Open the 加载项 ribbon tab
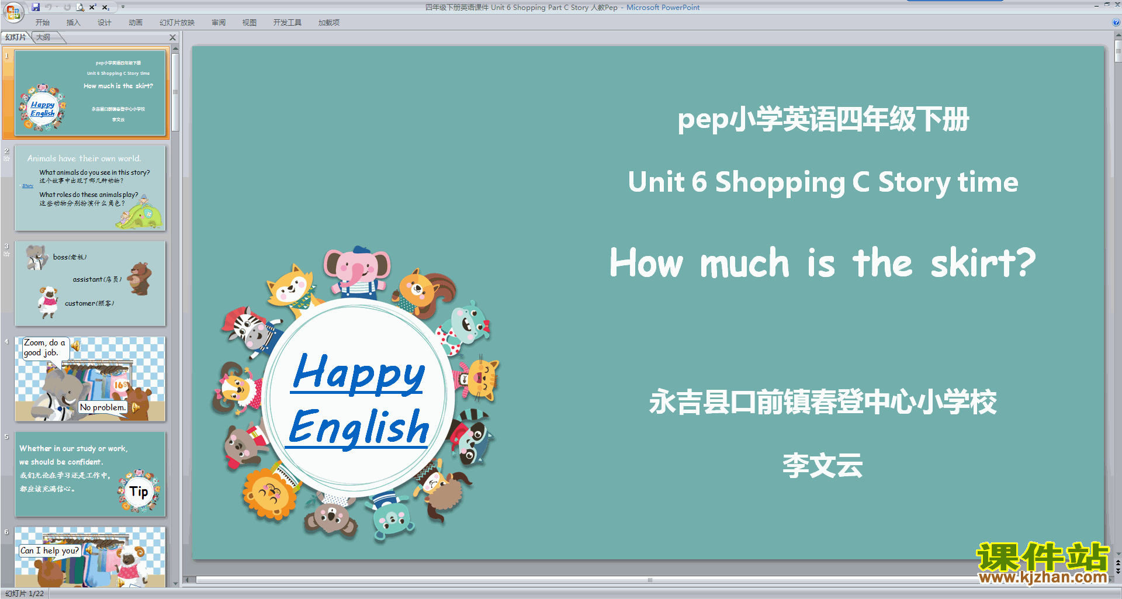The width and height of the screenshot is (1122, 599). tap(328, 22)
